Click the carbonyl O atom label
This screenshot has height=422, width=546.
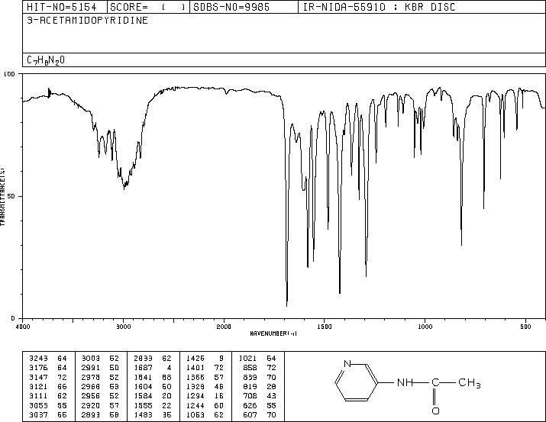[x=435, y=411]
